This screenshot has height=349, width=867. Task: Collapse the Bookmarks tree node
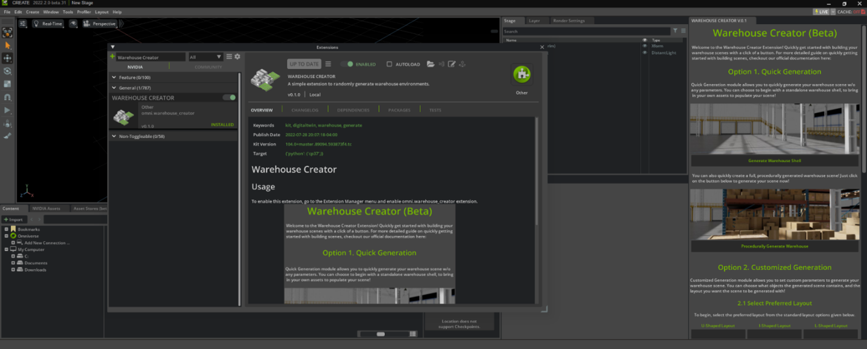click(7, 229)
